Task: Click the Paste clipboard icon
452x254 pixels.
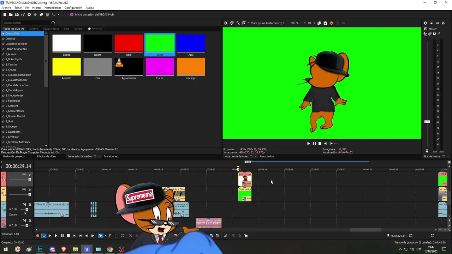Action: coord(47,14)
